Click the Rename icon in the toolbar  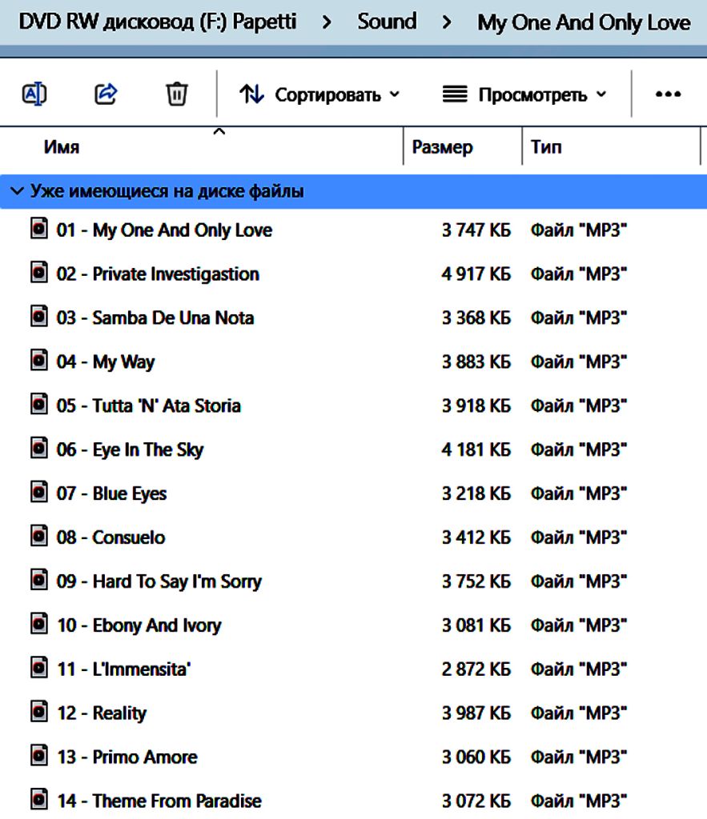click(34, 94)
